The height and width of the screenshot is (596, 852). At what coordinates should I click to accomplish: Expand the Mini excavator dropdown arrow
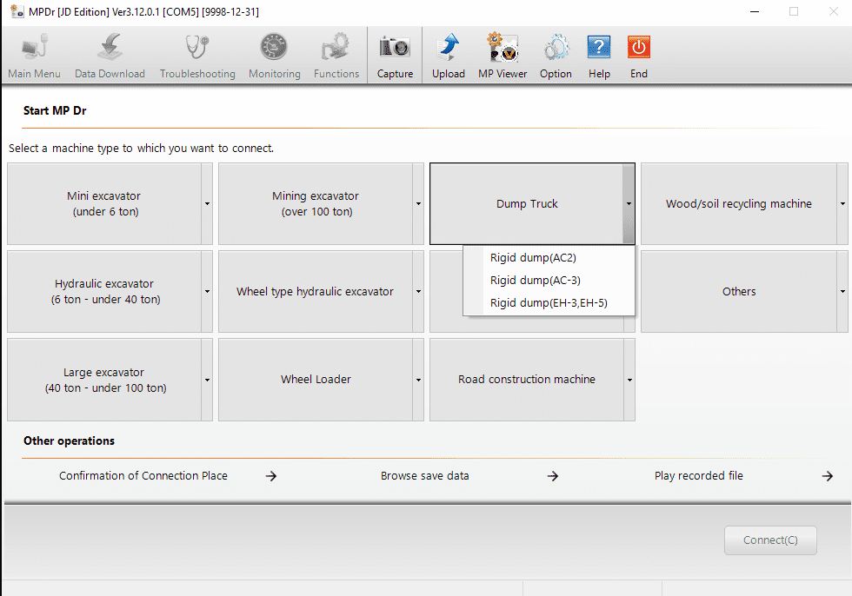click(x=207, y=204)
